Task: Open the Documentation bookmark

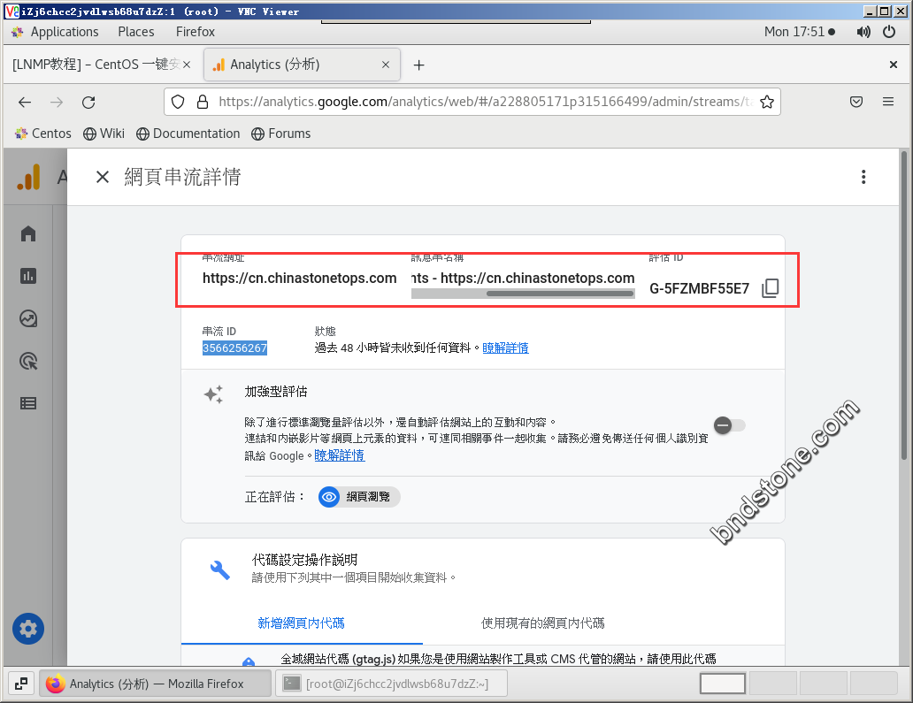Action: pyautogui.click(x=188, y=134)
